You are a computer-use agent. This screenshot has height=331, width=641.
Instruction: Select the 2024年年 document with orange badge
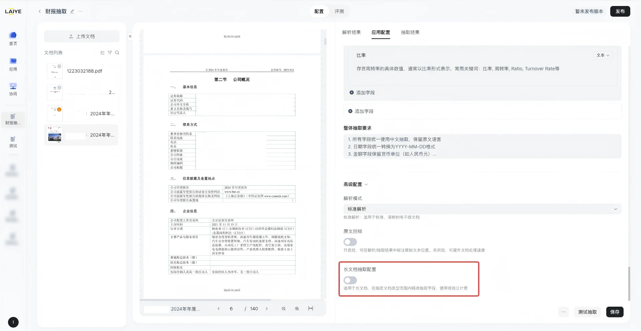pos(81,114)
